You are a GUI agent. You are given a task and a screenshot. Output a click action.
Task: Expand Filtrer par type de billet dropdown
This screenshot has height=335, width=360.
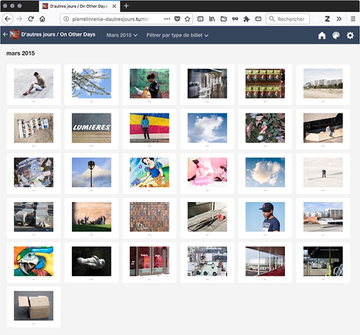(x=178, y=35)
